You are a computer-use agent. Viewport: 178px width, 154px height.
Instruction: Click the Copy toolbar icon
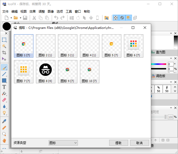pos(41,18)
